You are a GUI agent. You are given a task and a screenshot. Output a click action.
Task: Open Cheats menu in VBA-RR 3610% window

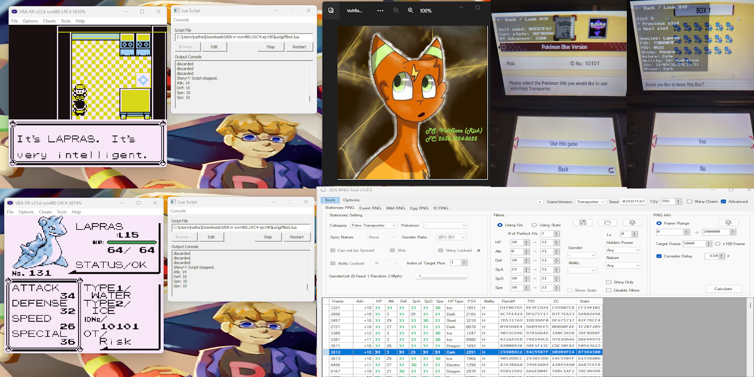pos(49,21)
